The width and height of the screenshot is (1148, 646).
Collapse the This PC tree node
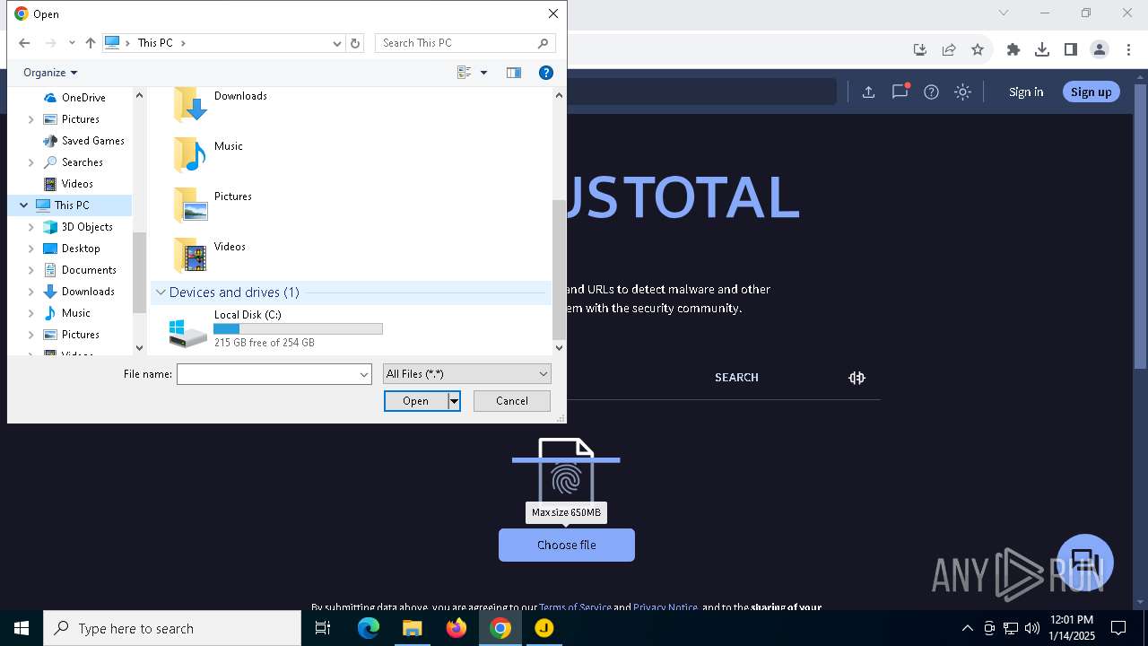point(23,205)
